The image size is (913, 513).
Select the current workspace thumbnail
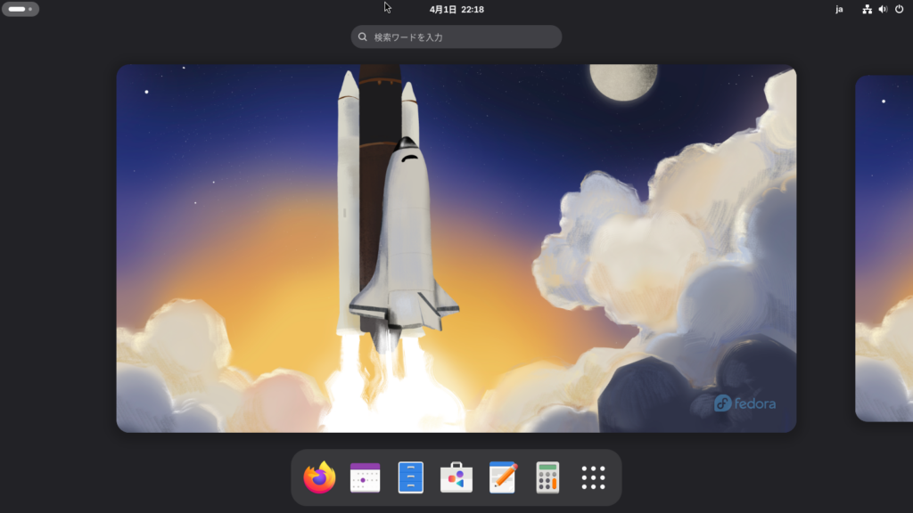click(456, 248)
